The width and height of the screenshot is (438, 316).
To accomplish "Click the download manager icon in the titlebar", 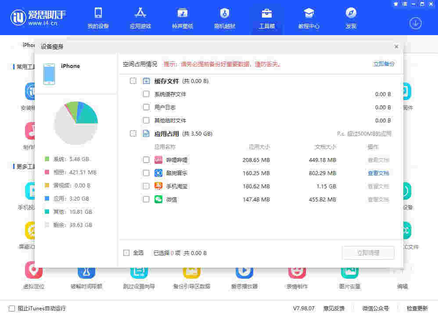I will pos(415,23).
